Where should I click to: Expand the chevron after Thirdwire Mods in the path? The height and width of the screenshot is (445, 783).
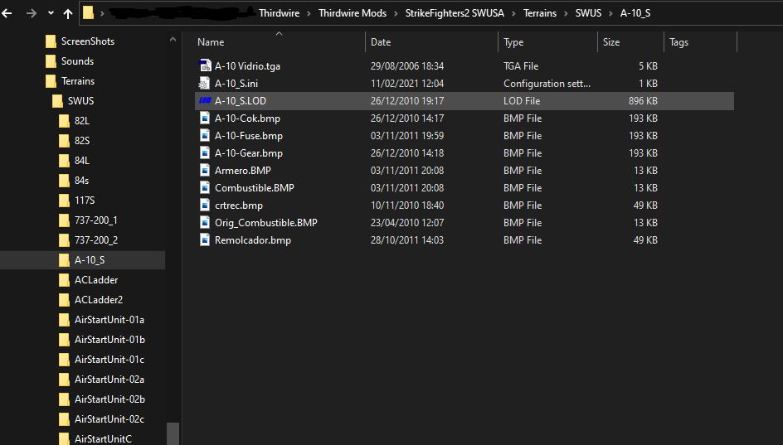[x=396, y=13]
